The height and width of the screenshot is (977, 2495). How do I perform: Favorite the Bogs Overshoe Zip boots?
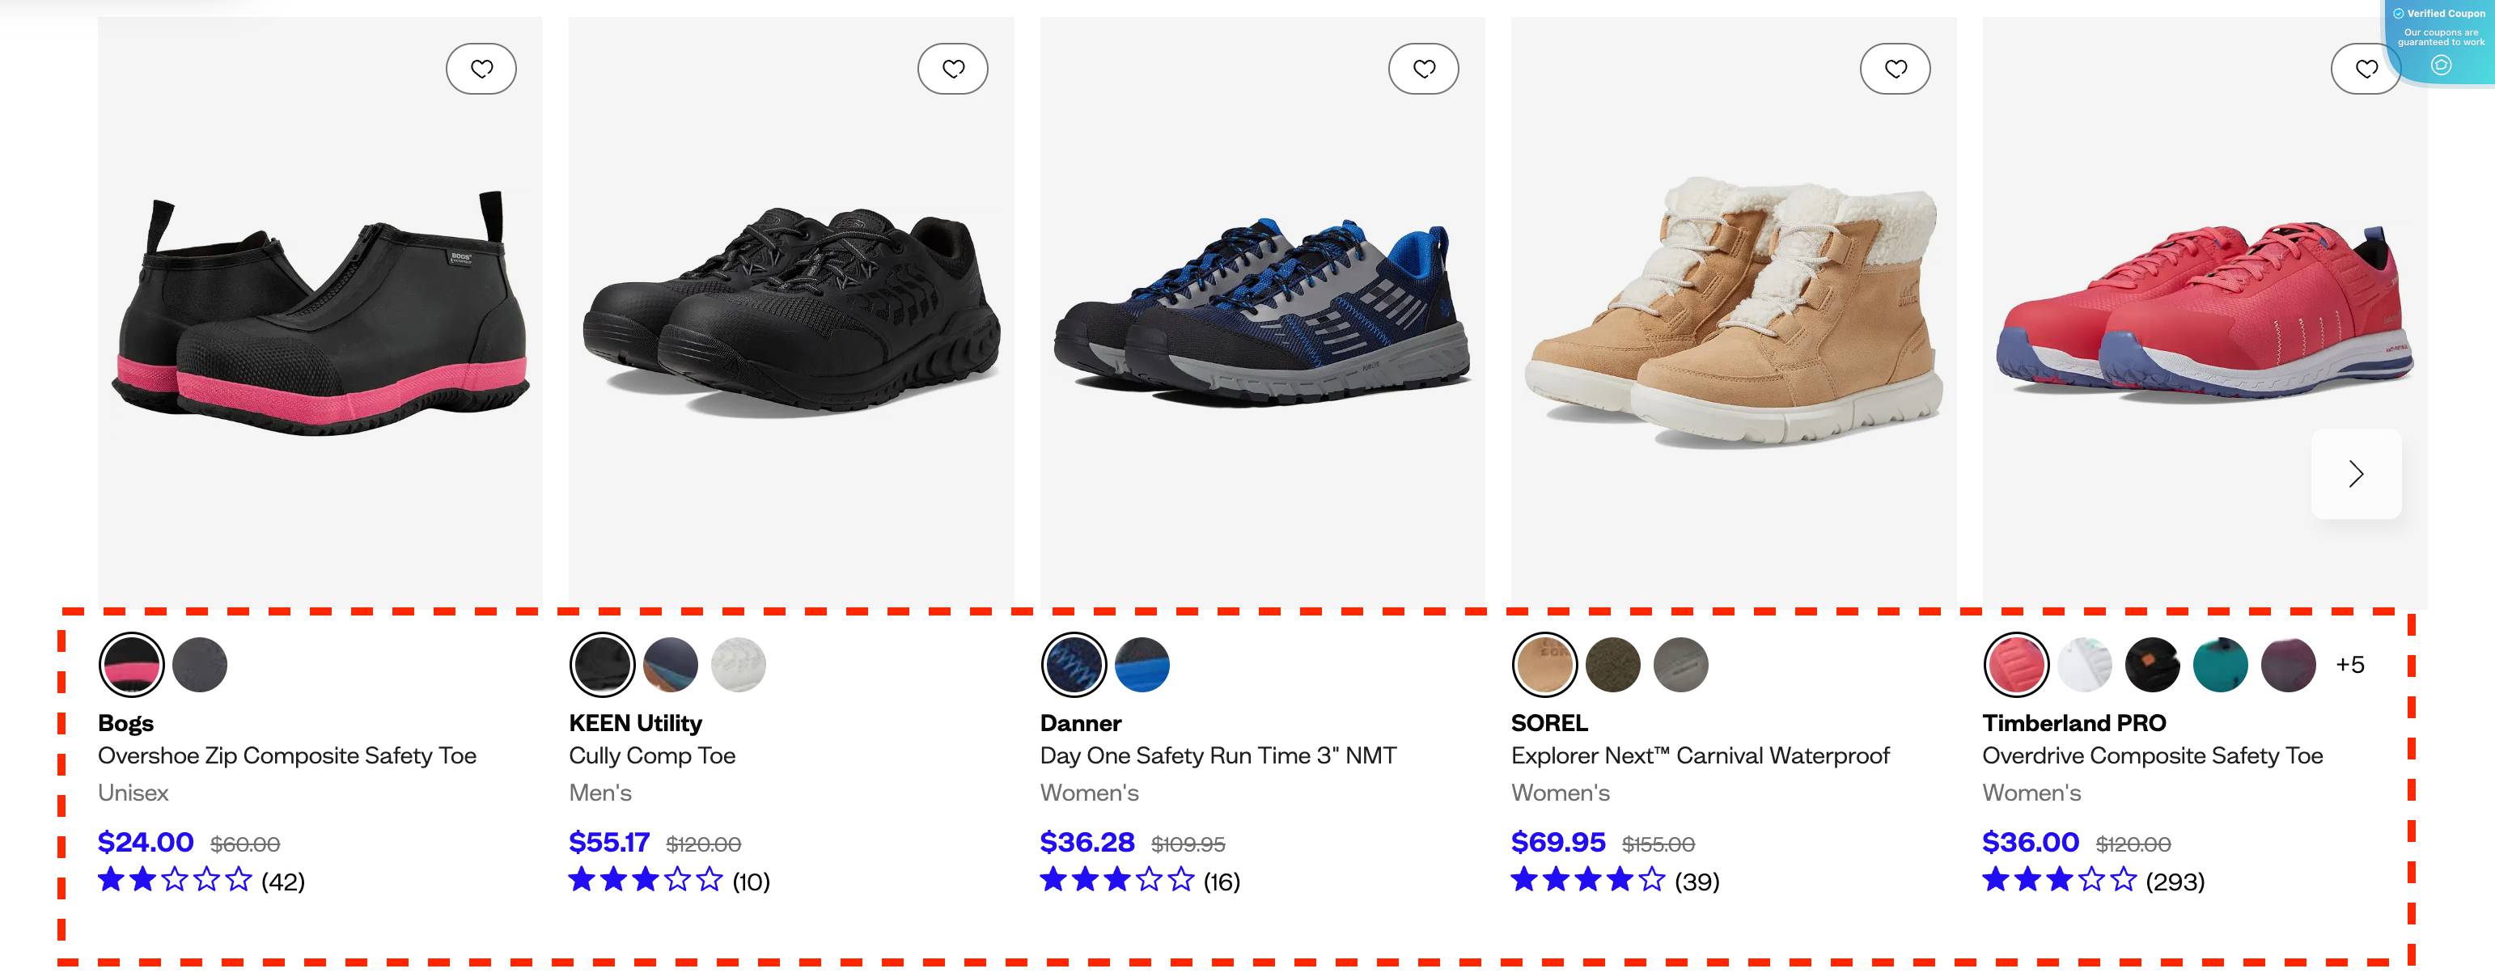(482, 68)
